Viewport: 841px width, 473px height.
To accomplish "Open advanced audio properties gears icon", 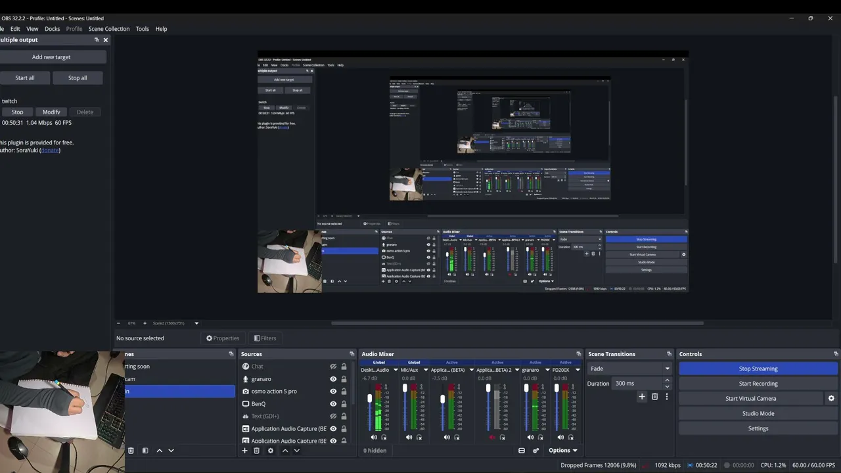I will 535,451.
